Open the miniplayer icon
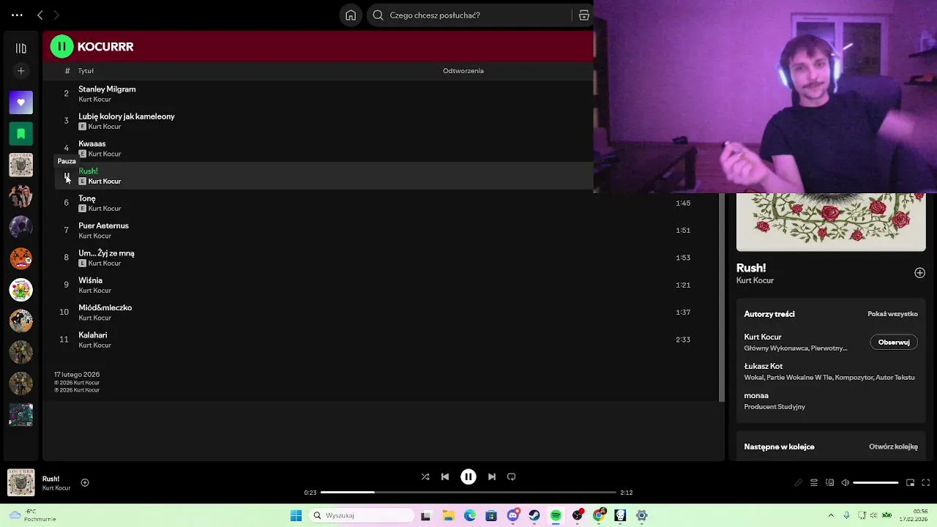This screenshot has width=937, height=527. pos(910,482)
